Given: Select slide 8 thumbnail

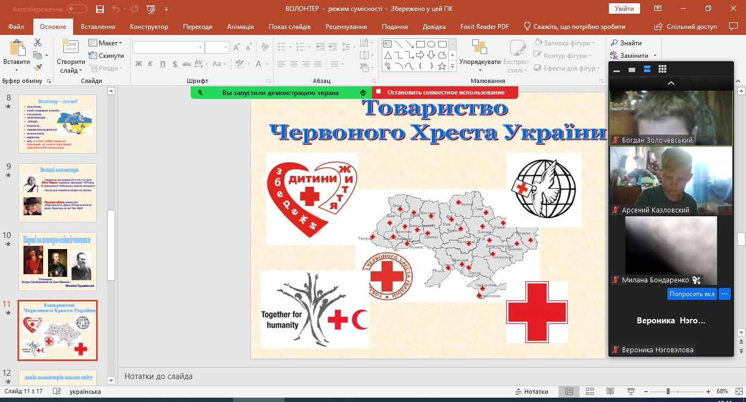Looking at the screenshot, I should click(x=57, y=124).
